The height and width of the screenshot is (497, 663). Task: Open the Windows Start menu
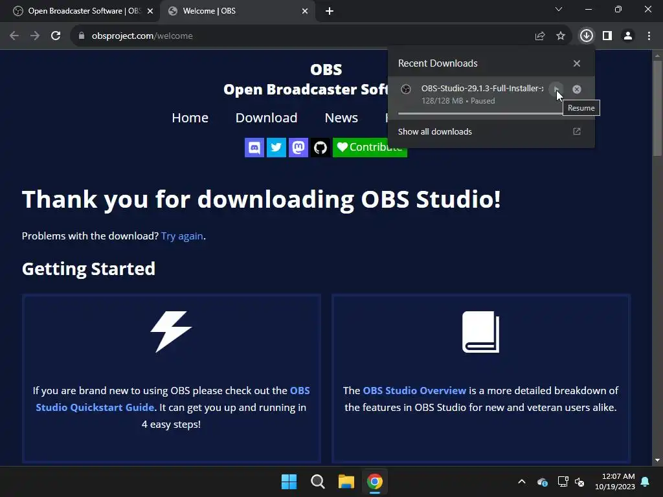pyautogui.click(x=289, y=481)
